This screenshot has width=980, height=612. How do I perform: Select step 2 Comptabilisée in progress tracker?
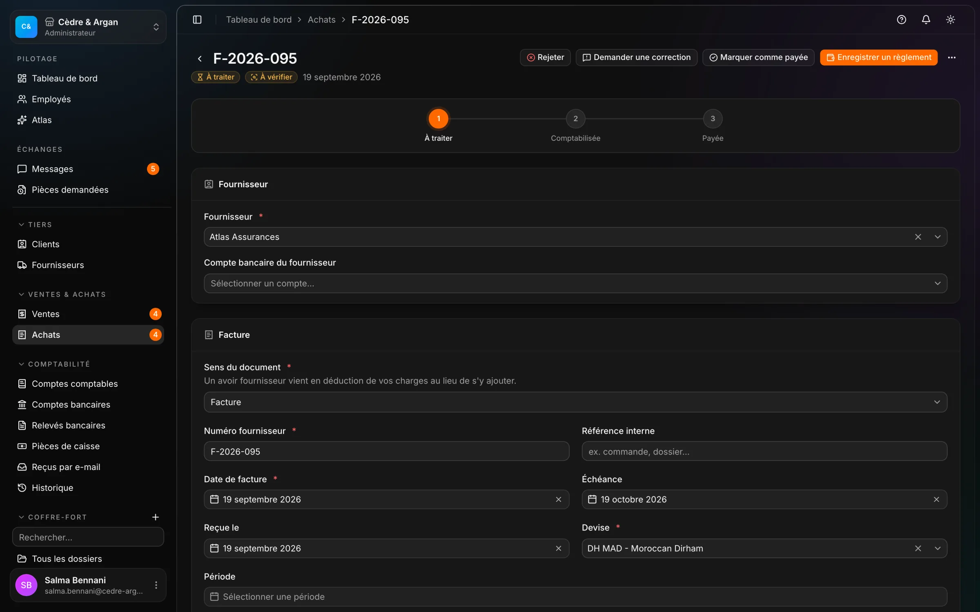[575, 119]
